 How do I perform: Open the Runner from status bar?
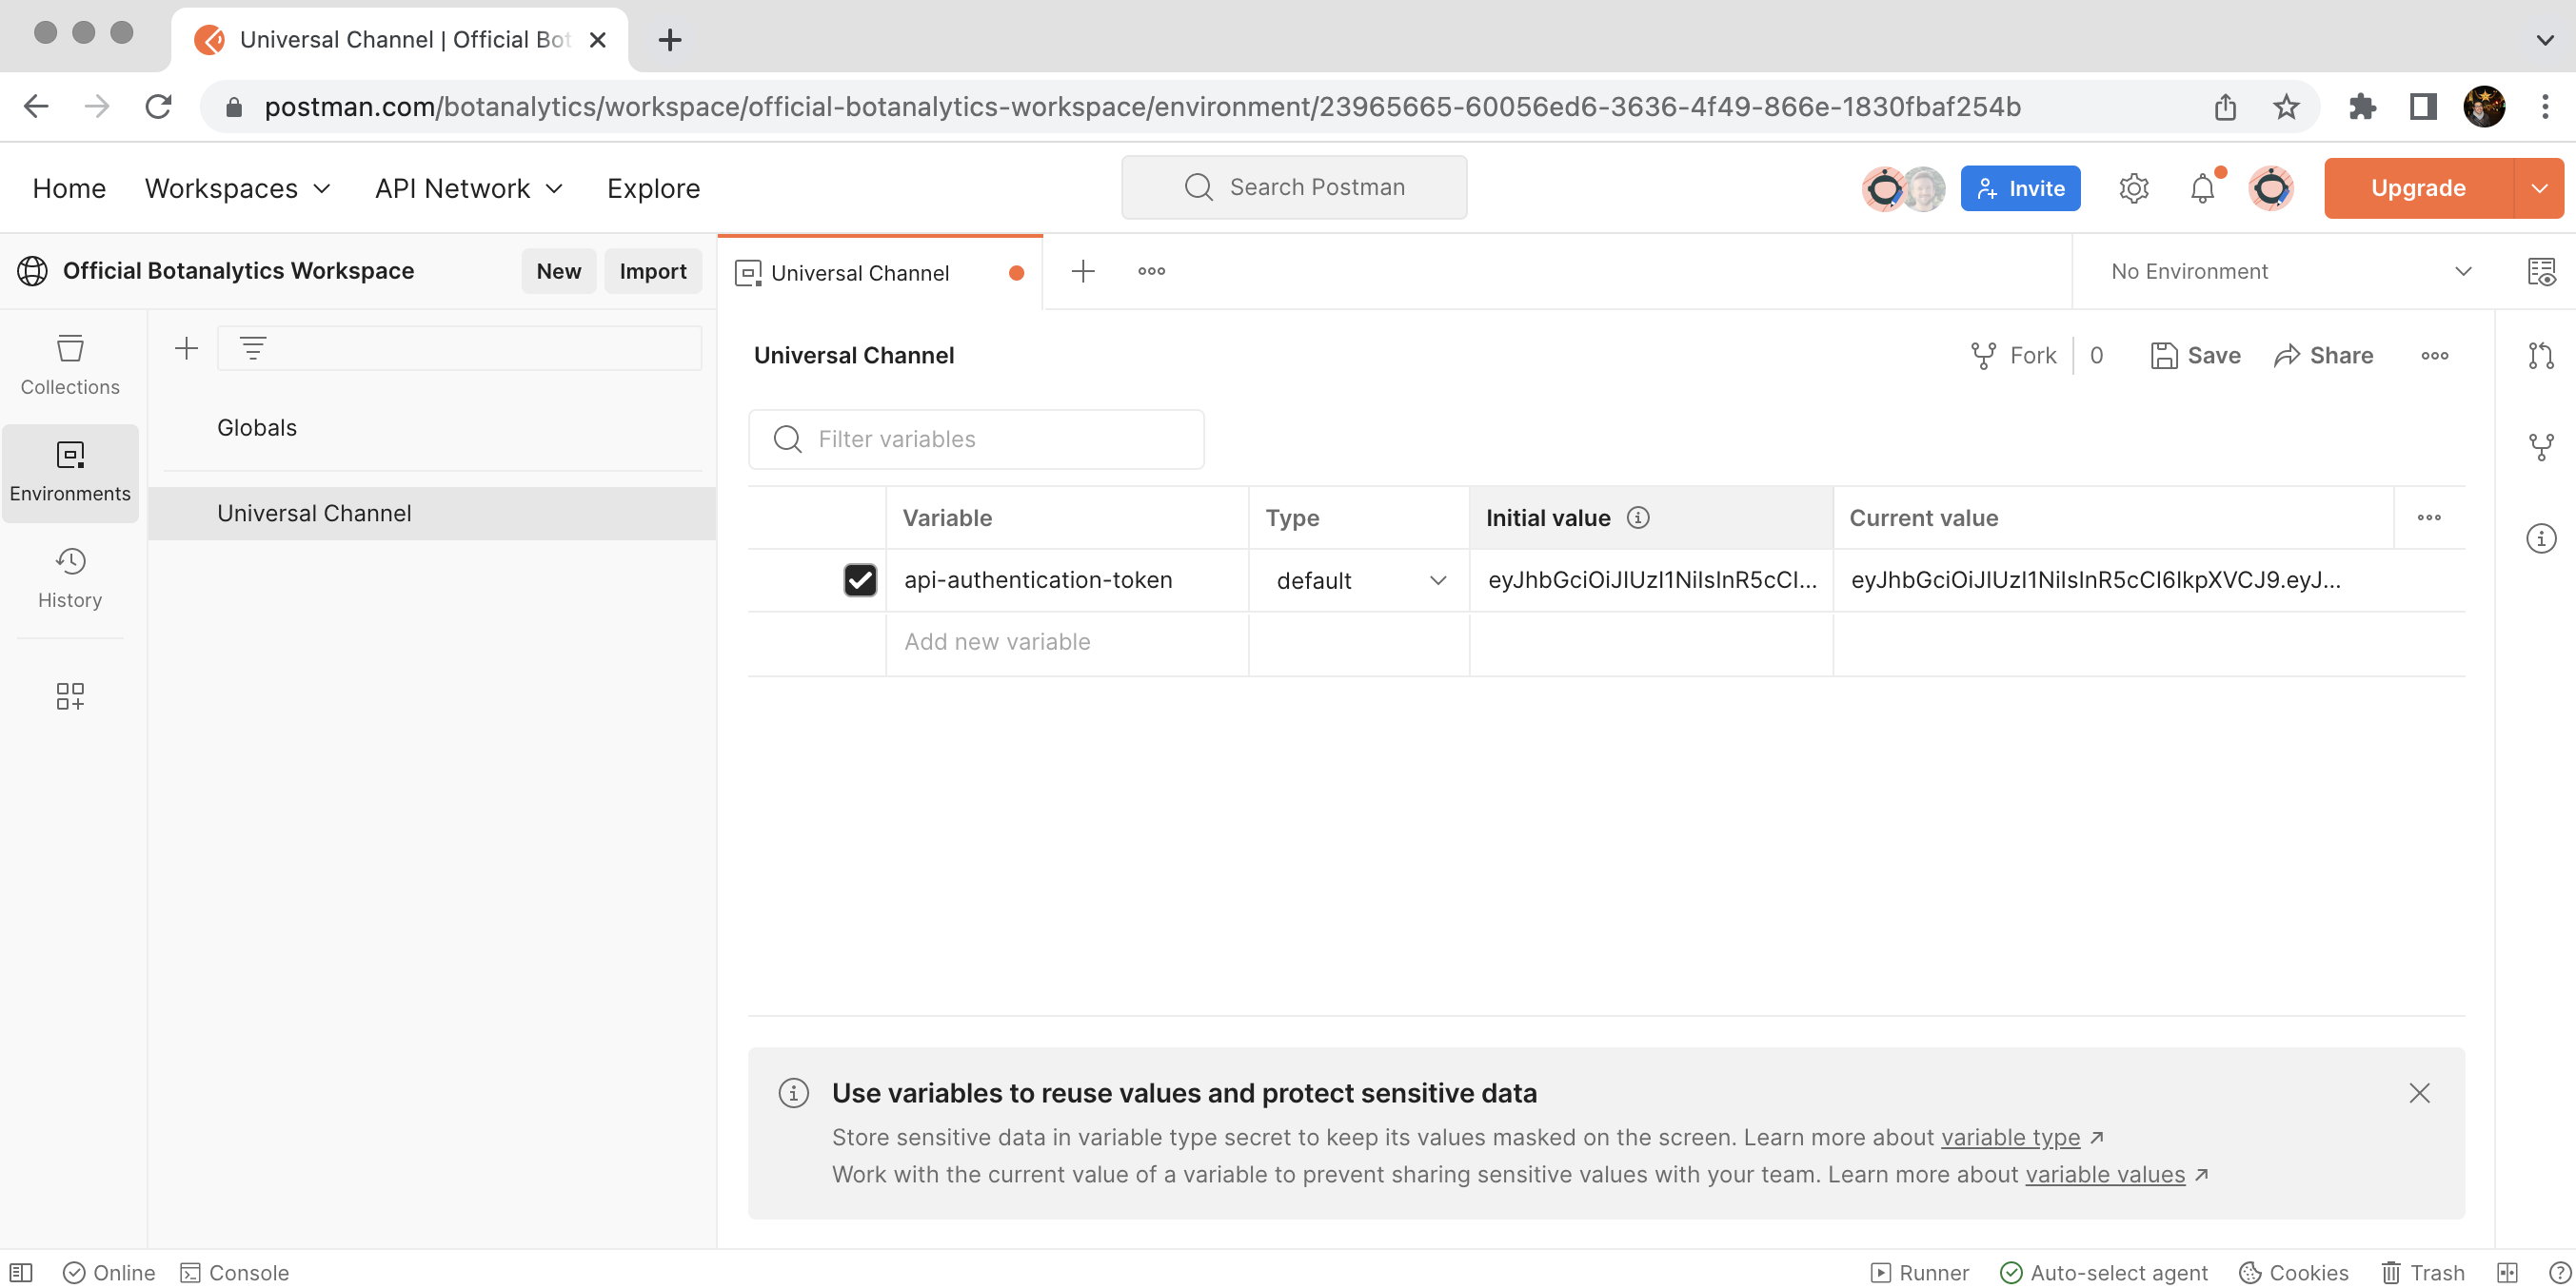tap(1920, 1272)
